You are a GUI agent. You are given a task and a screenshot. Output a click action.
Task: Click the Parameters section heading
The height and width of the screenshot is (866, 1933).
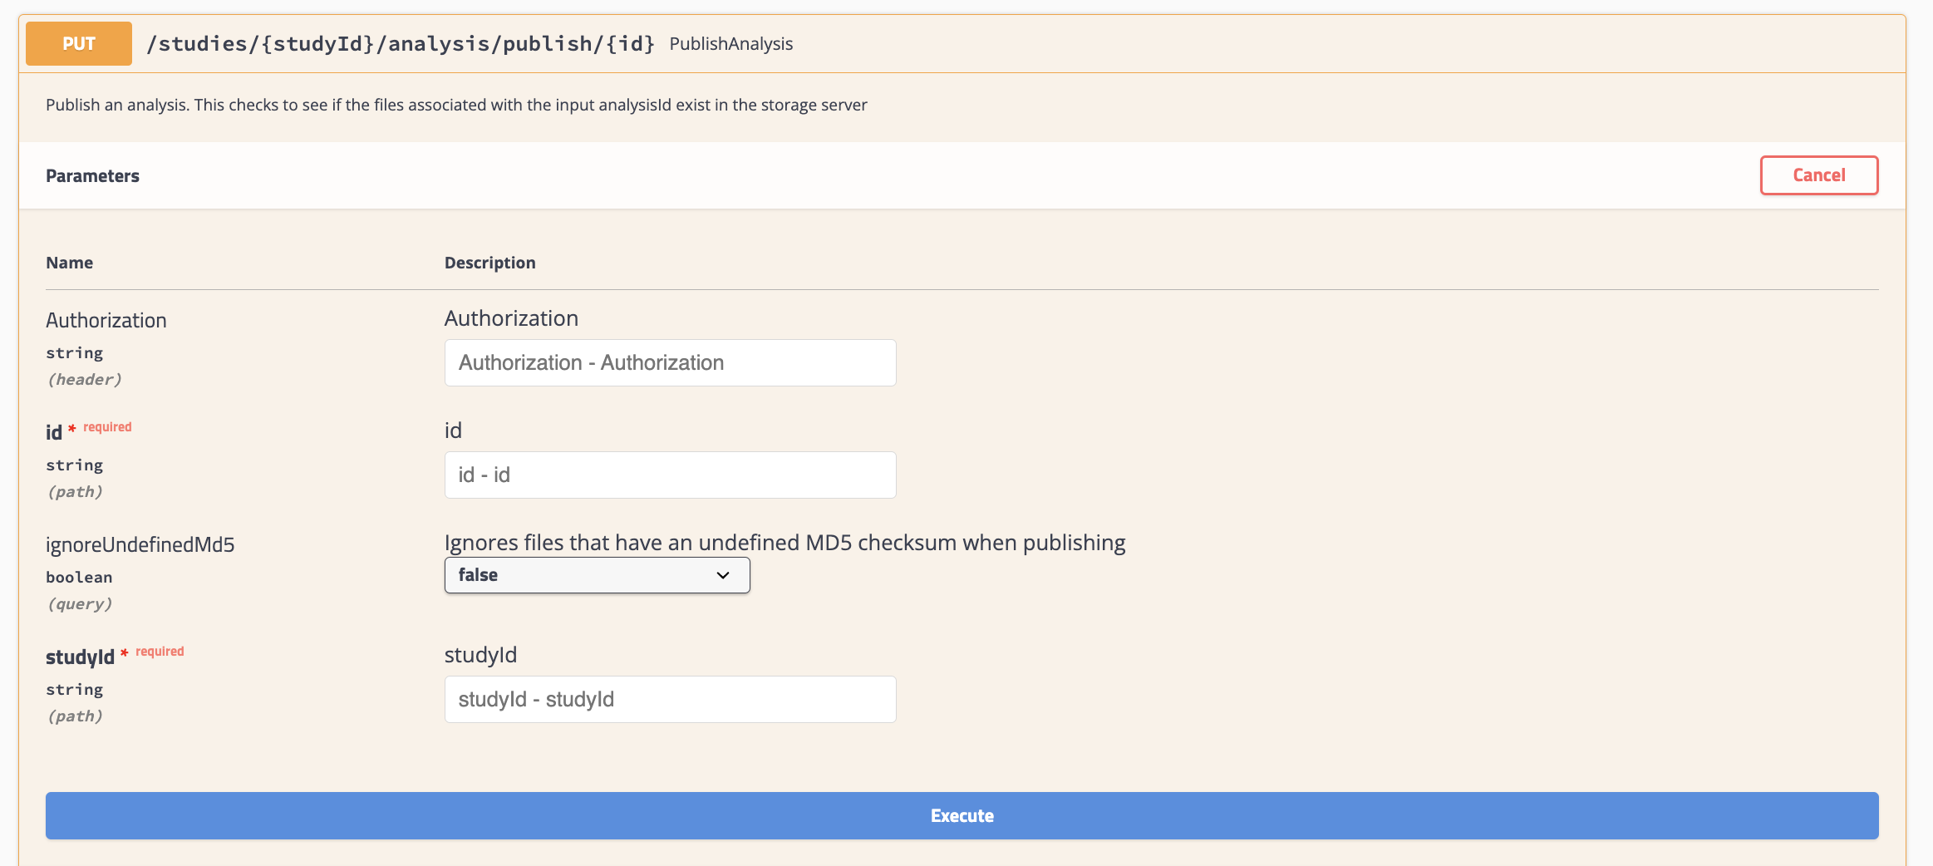tap(92, 176)
